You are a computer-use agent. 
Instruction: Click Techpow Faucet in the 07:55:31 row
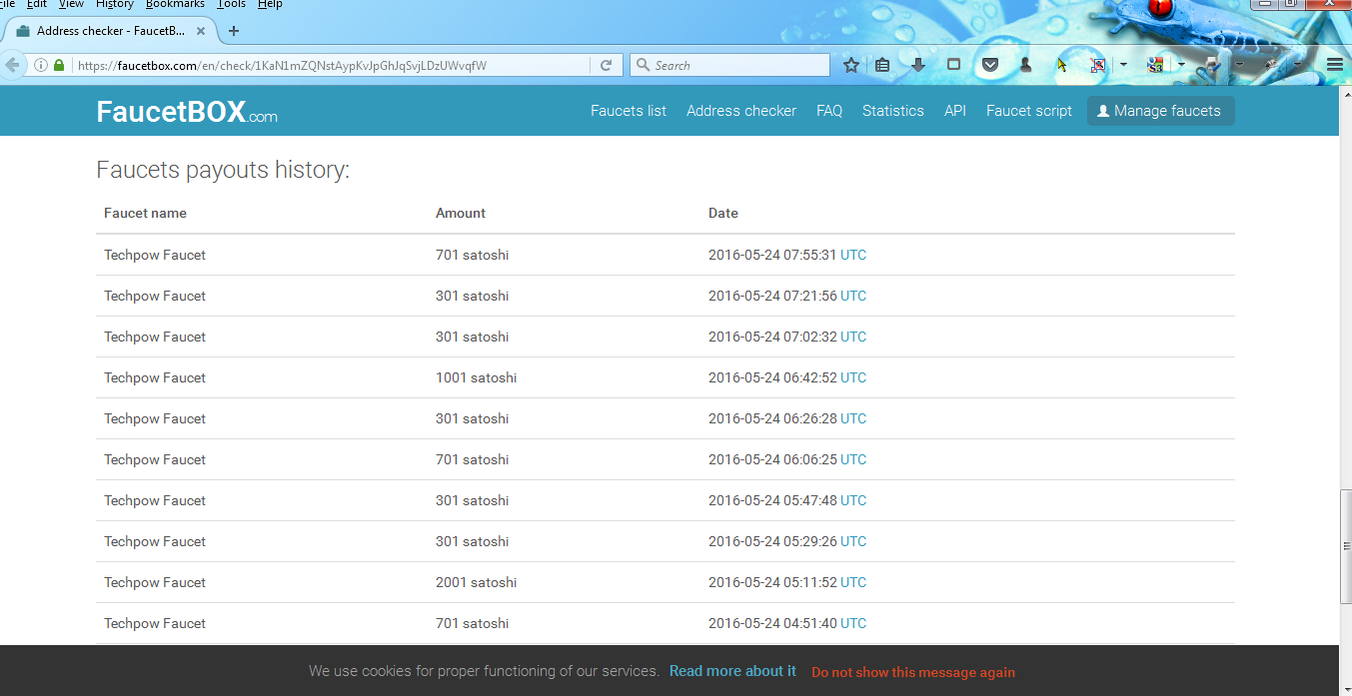[155, 255]
